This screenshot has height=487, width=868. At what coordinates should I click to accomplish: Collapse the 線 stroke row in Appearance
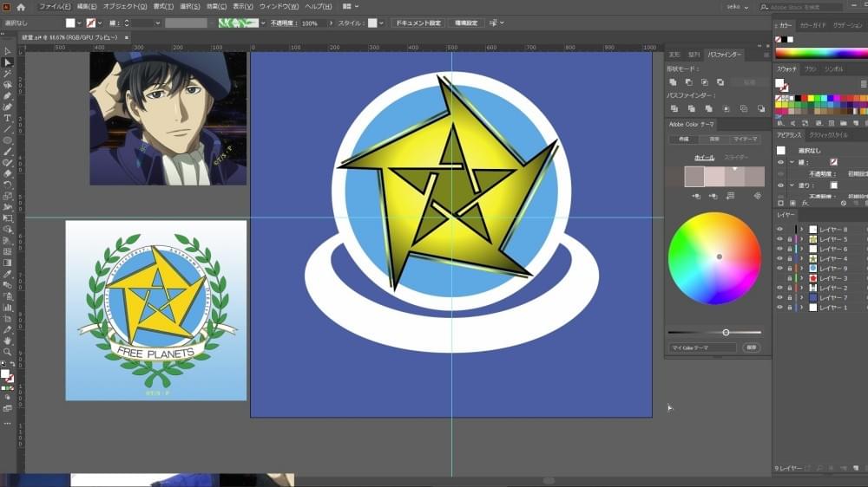[792, 162]
